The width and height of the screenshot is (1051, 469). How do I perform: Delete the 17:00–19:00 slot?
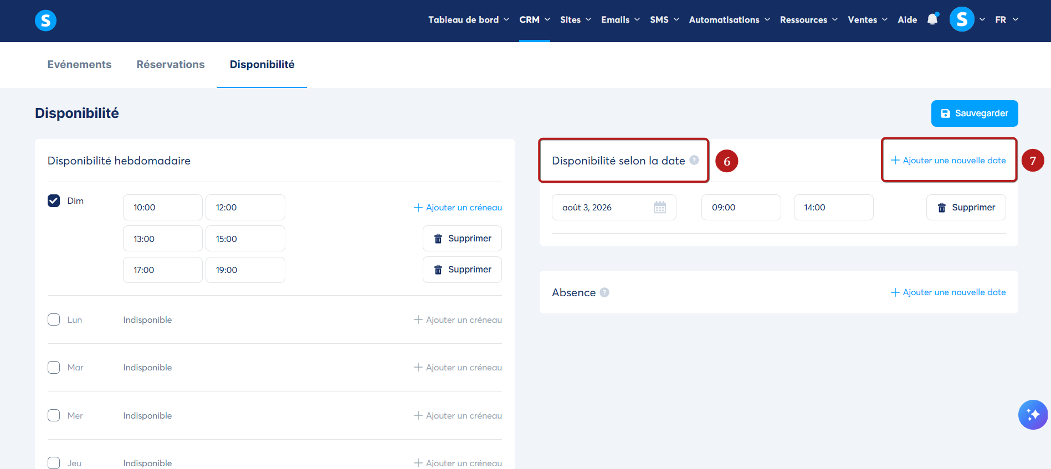462,270
